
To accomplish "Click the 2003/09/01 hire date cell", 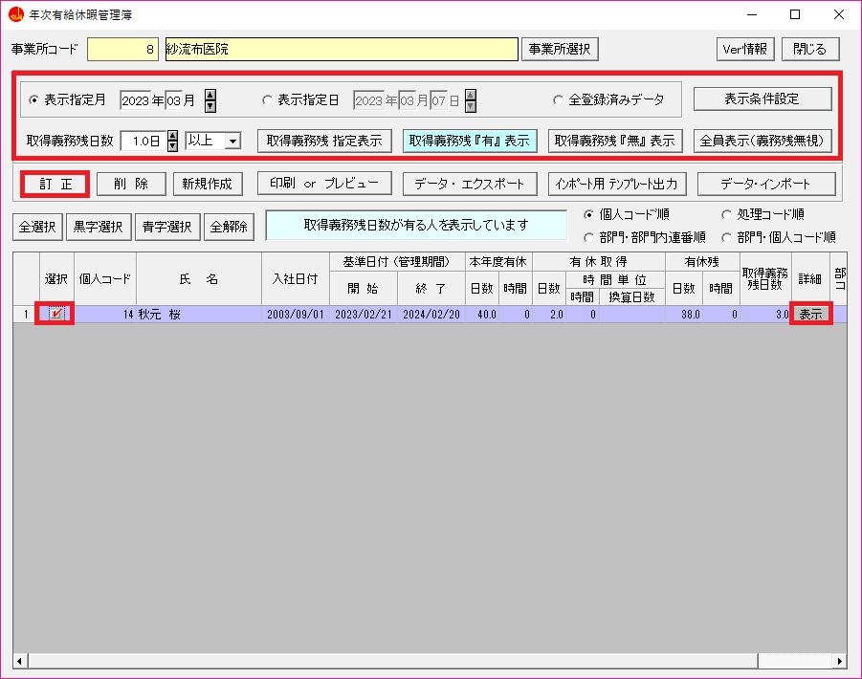I will (296, 315).
